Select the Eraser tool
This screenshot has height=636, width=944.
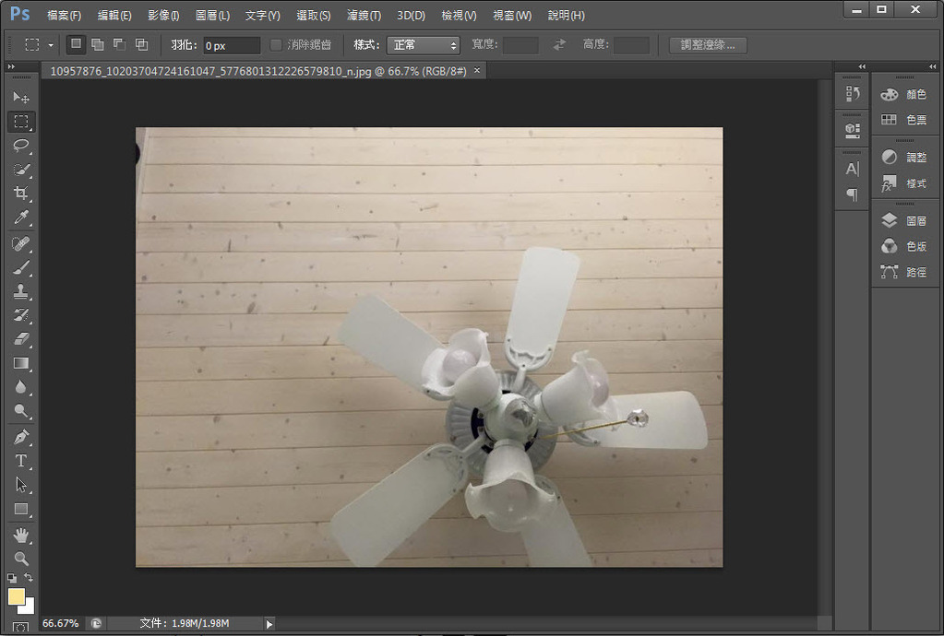click(x=21, y=339)
